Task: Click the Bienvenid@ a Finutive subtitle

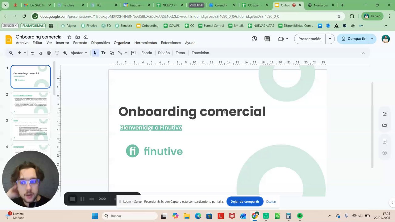Action: 151,128
